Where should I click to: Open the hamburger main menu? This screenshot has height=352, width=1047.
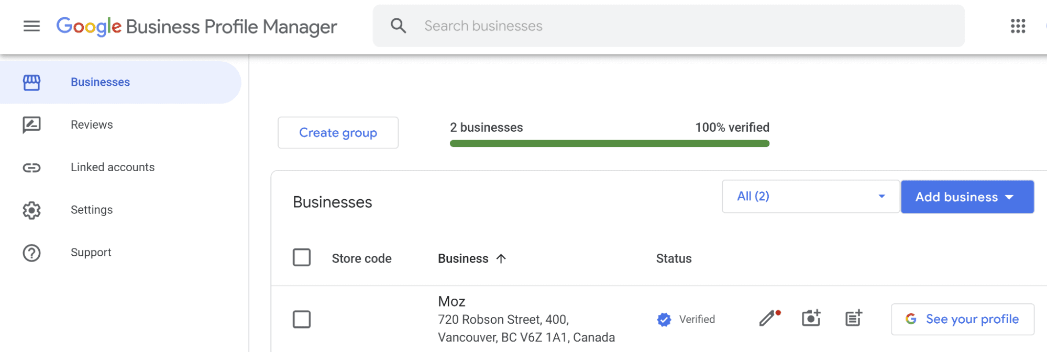31,26
